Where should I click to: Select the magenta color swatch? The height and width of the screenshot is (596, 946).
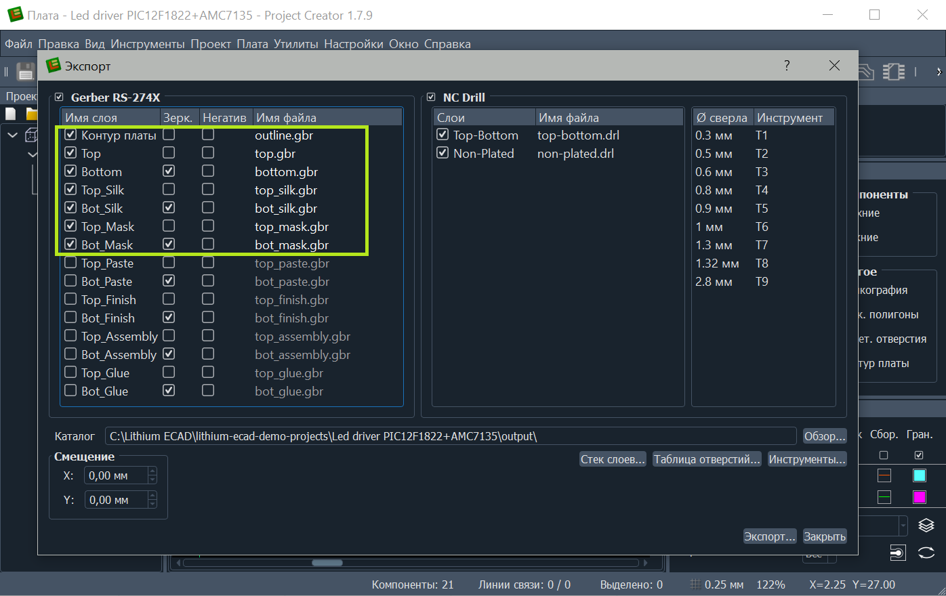[x=919, y=497]
